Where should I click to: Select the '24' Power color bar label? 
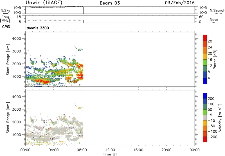pos(210,47)
